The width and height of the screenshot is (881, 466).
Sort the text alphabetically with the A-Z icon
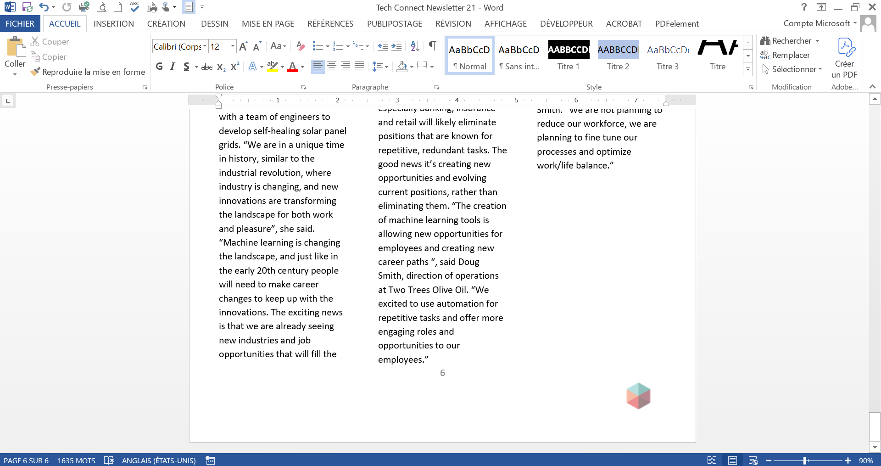pos(415,46)
